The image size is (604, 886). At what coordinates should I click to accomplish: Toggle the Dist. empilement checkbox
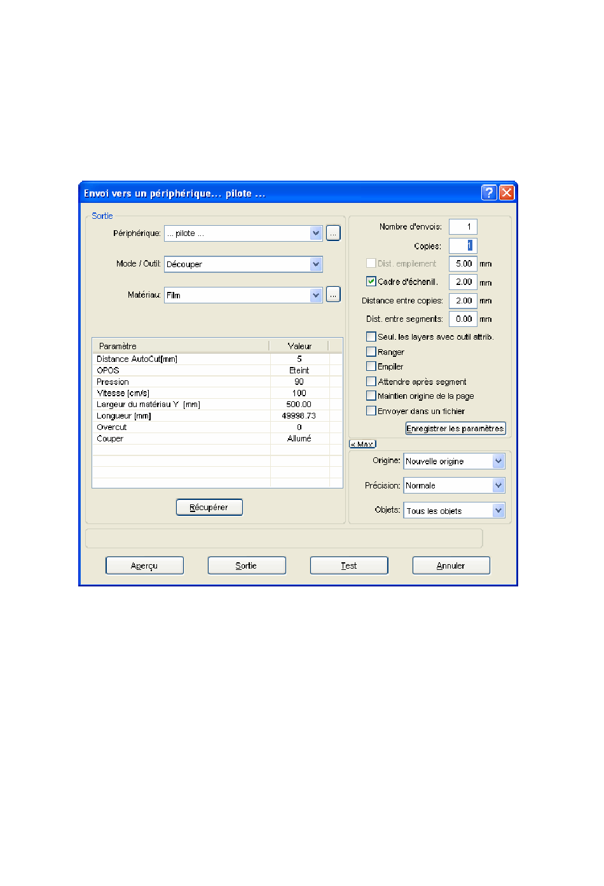[371, 263]
